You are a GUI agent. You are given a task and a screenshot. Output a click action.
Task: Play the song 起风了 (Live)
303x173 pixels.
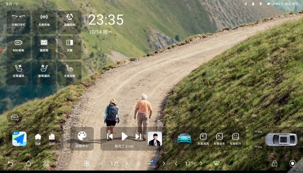pos(124,137)
